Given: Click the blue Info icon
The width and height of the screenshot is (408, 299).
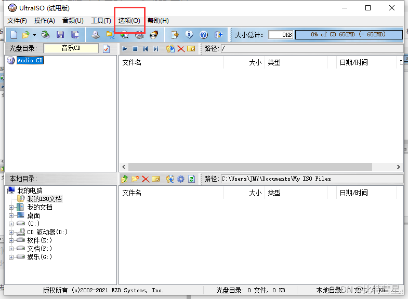Looking at the screenshot, I should [189, 35].
